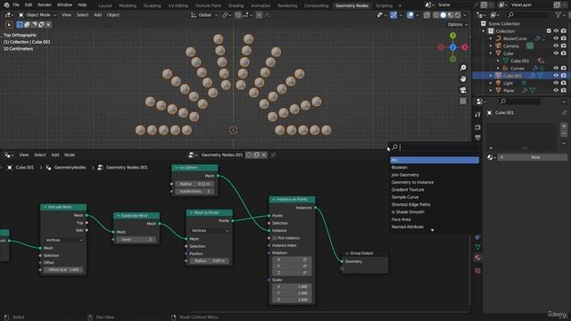Screen dimensions: 571x321
Task: Open the Texture properties tab icon
Action: [477, 271]
